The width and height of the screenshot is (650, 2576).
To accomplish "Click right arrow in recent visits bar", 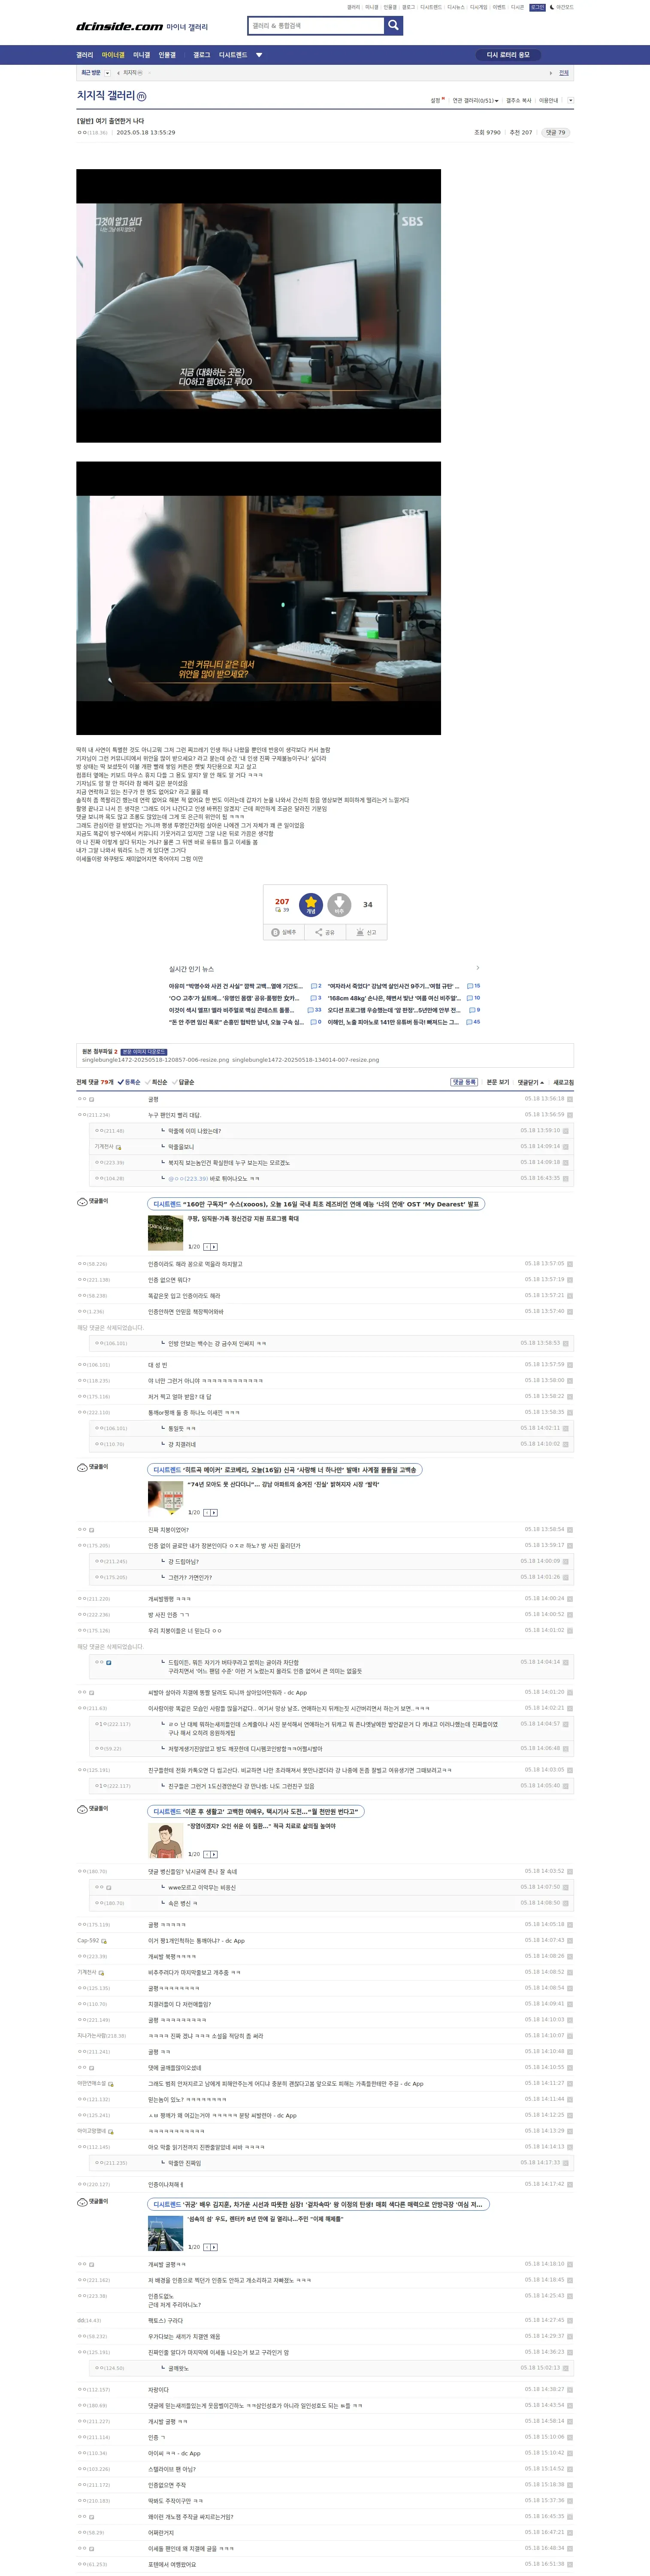I will pyautogui.click(x=551, y=73).
